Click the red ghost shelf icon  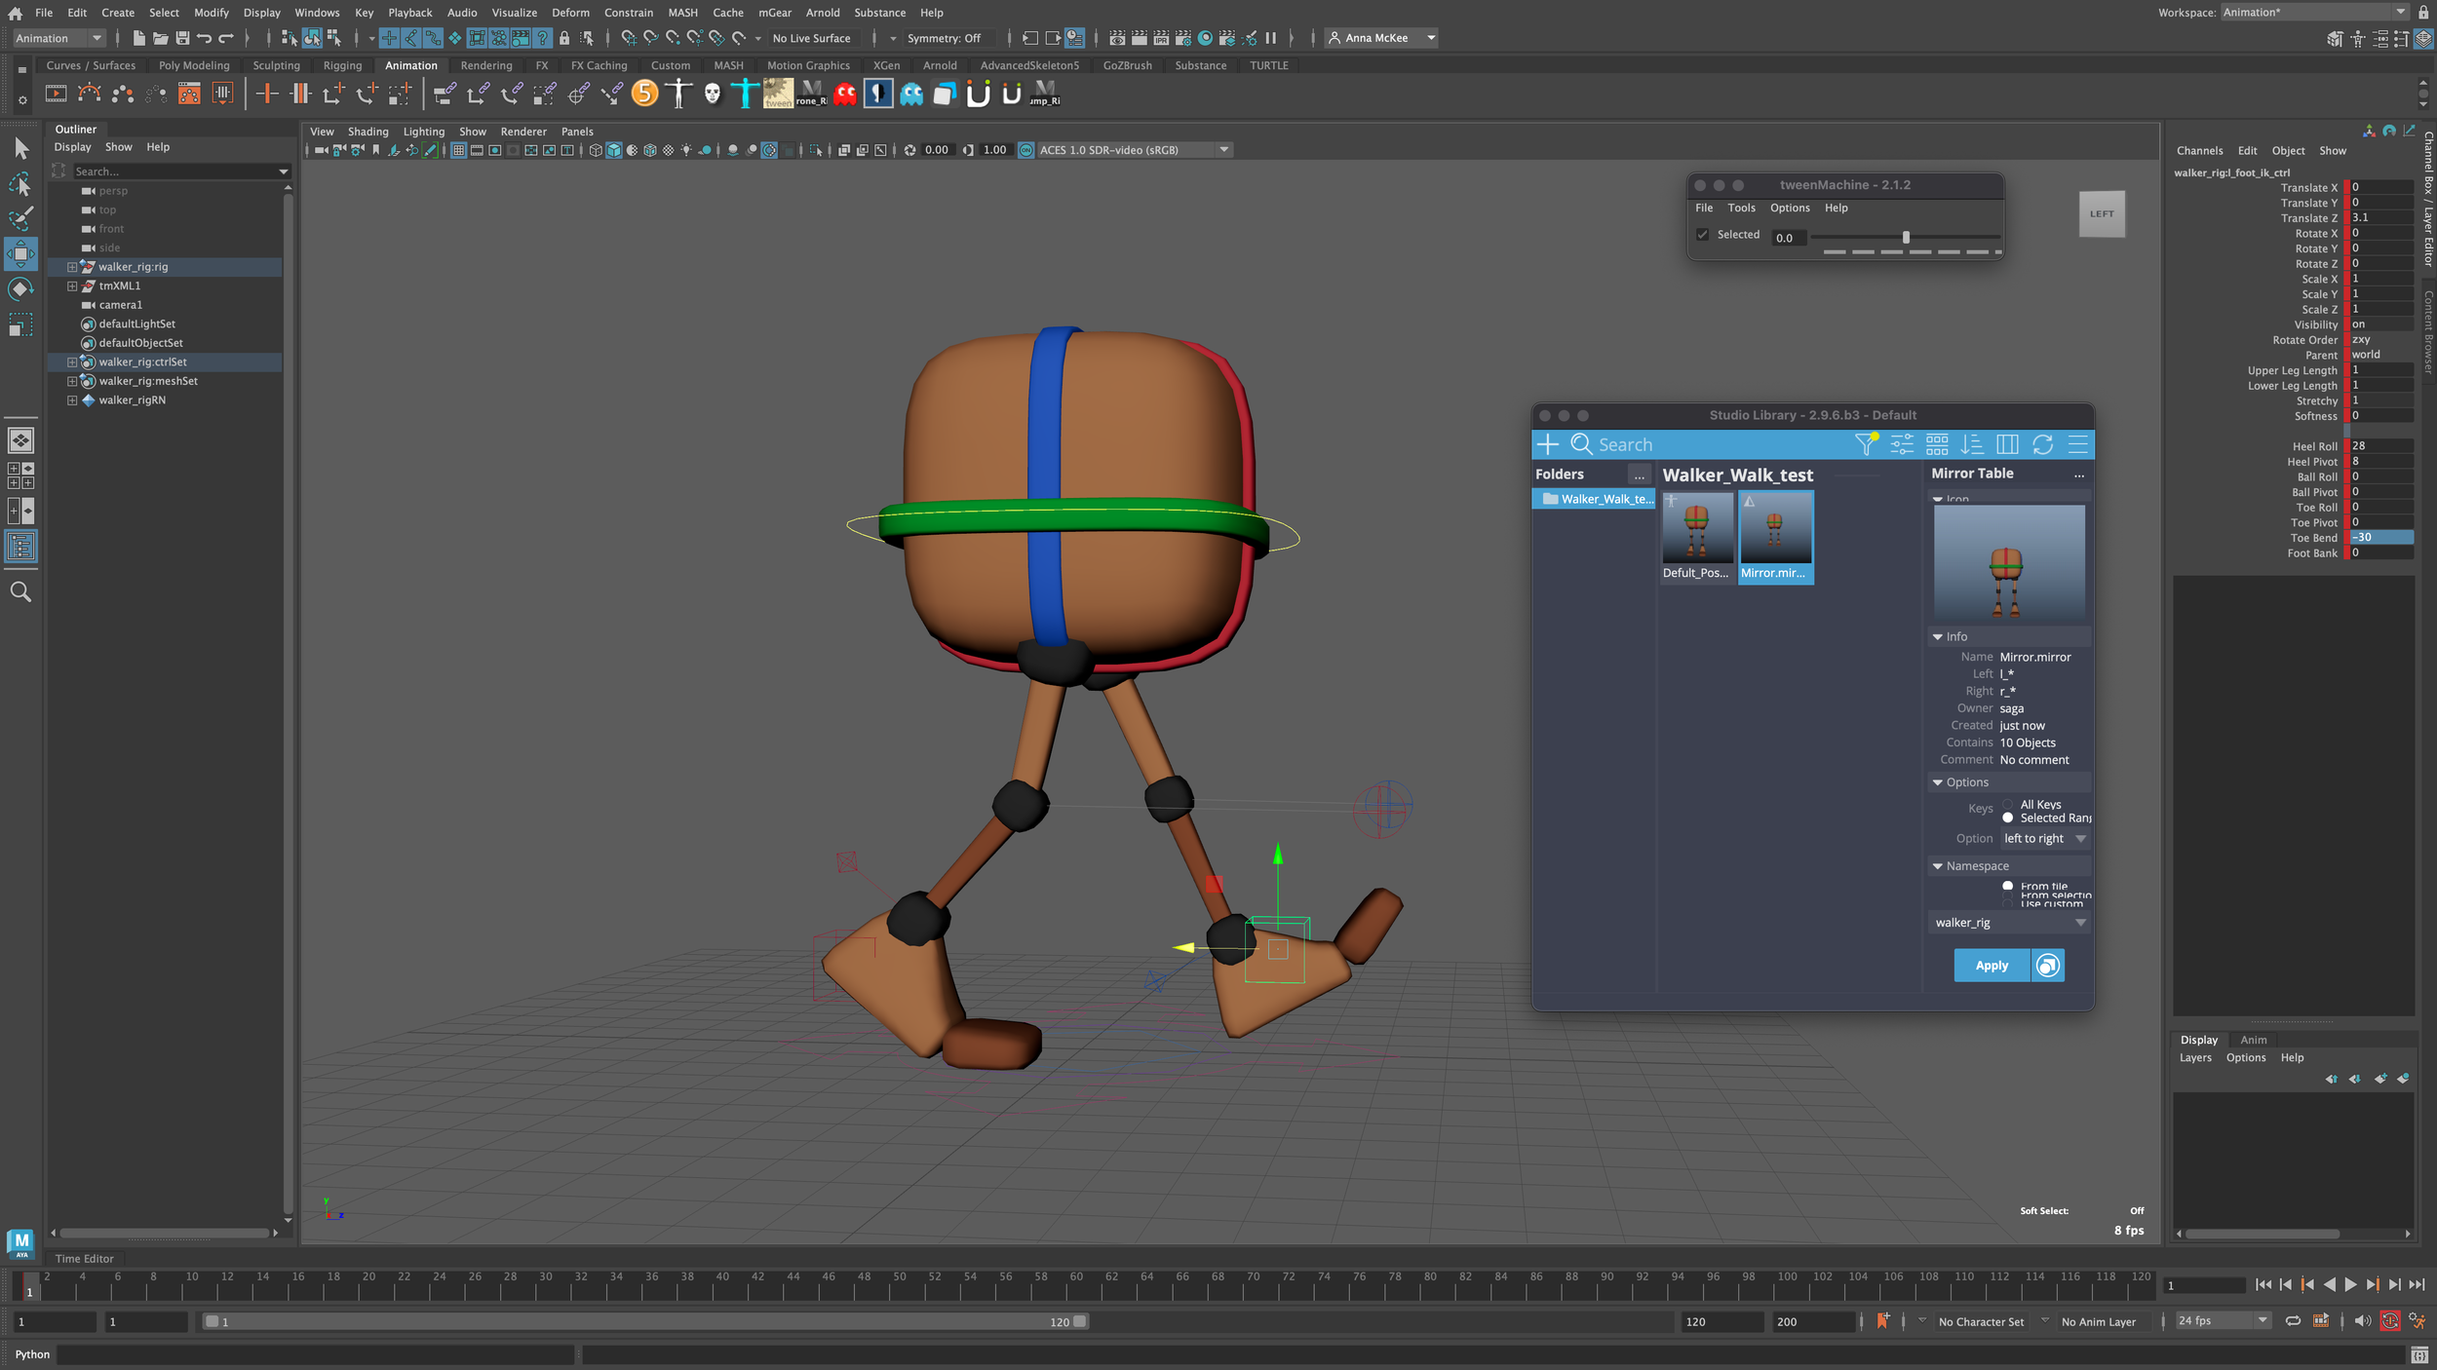(x=845, y=94)
